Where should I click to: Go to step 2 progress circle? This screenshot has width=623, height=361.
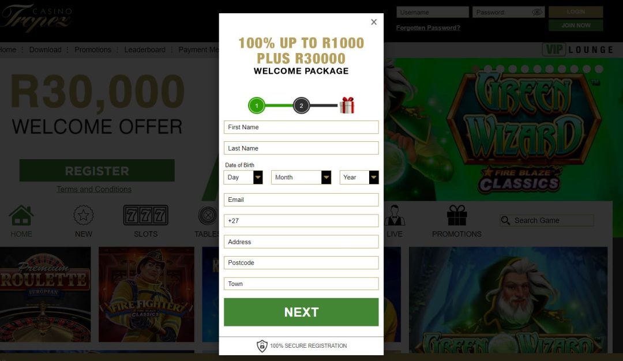coord(301,106)
